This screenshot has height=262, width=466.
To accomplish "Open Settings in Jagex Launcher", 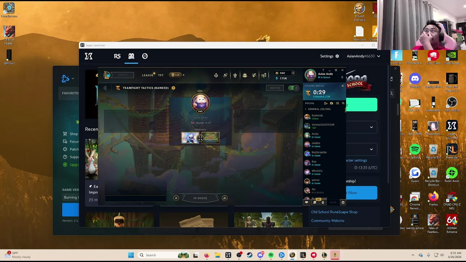I will 329,56.
